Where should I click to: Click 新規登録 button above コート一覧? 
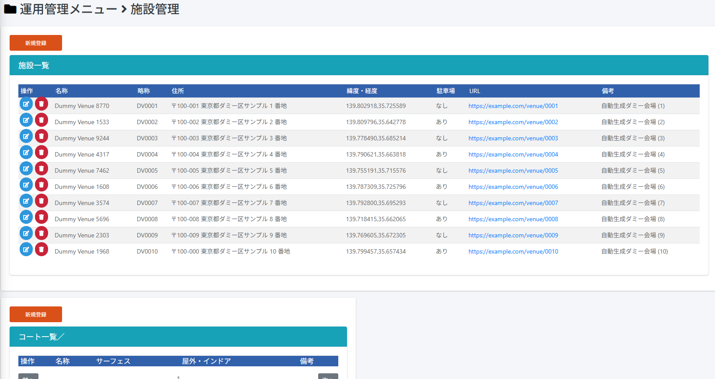(x=36, y=314)
